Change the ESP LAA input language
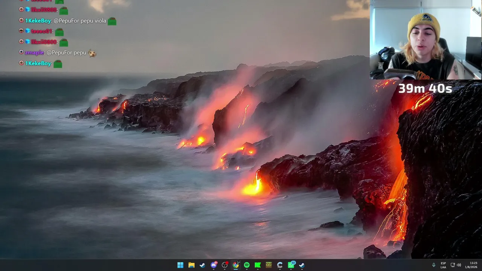The width and height of the screenshot is (482, 271). [x=443, y=265]
